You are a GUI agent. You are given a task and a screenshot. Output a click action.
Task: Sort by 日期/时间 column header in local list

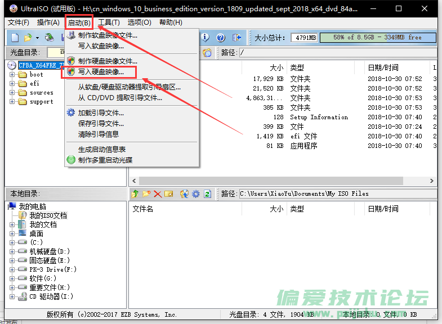point(383,209)
